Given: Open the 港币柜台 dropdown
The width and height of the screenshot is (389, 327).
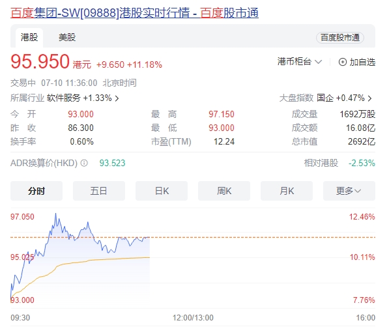Looking at the screenshot, I should [x=300, y=61].
